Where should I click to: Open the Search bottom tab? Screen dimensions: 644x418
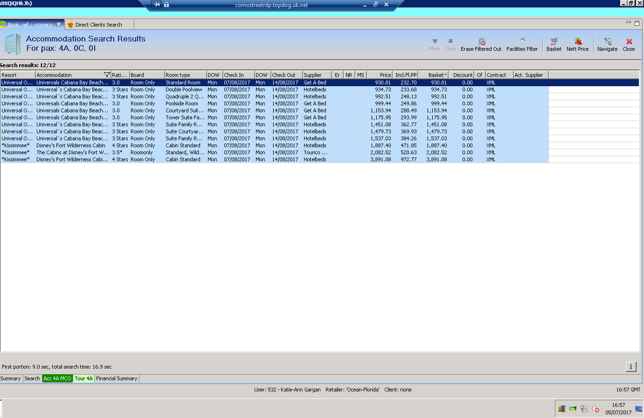click(32, 378)
